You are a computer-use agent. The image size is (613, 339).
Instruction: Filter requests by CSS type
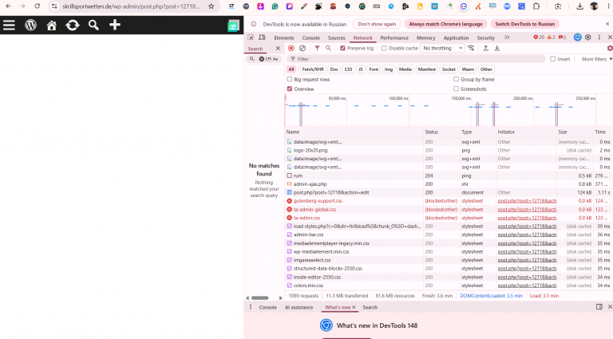[x=348, y=69]
